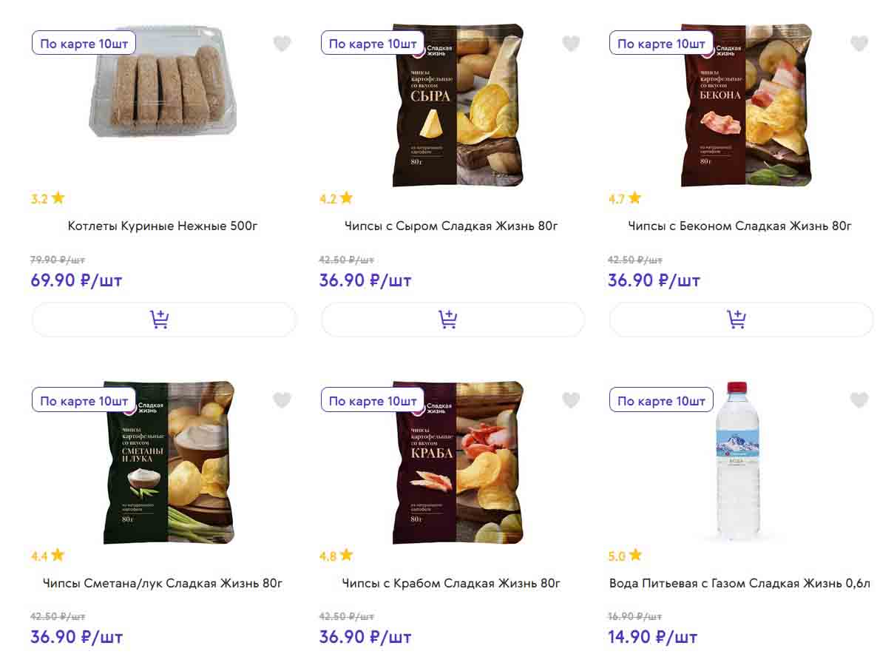This screenshot has height=654, width=877.
Task: Open Чипсы с Сыром Сладкая Жизнь link
Action: coord(451,226)
